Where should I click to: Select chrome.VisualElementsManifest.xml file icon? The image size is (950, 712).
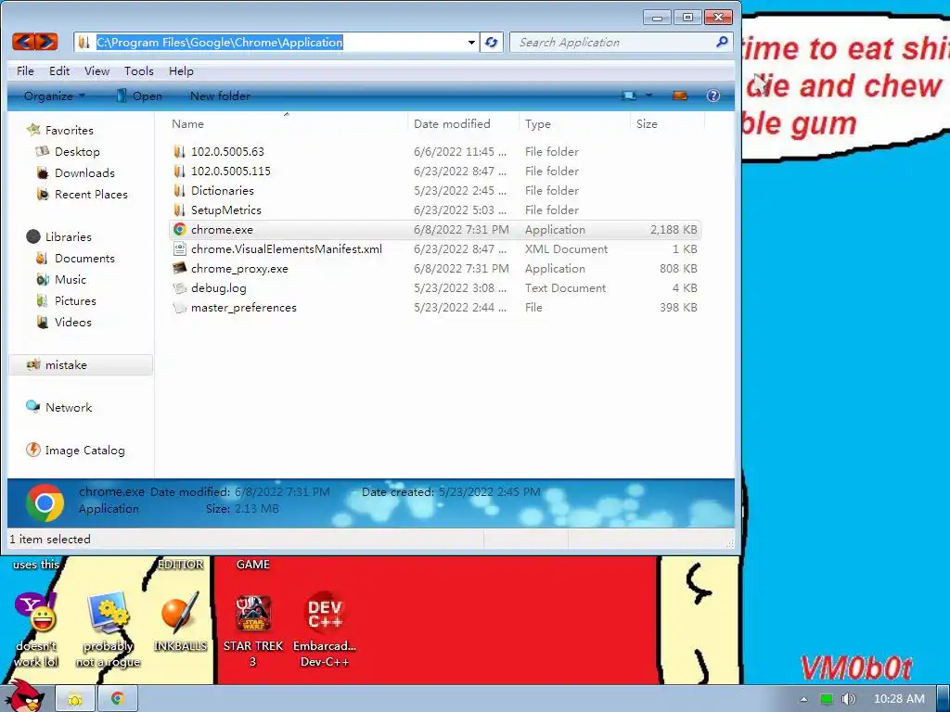pyautogui.click(x=179, y=248)
